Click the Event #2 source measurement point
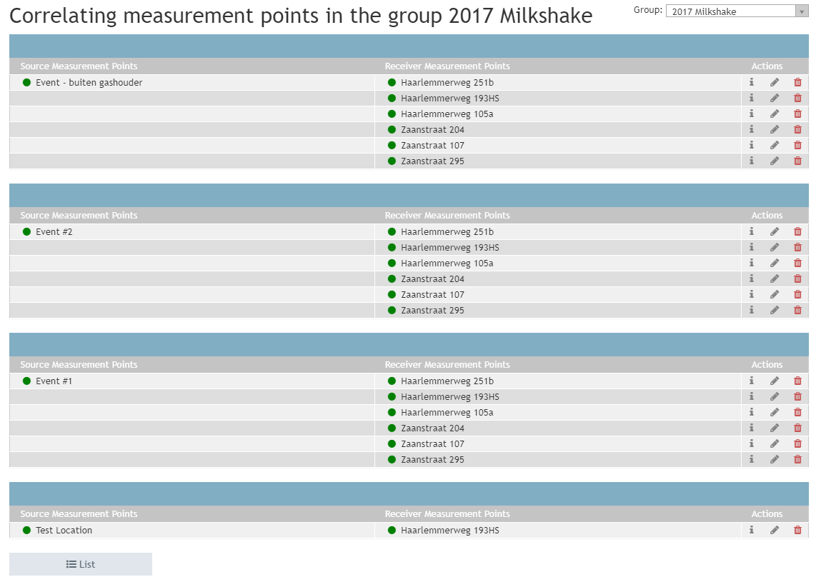The height and width of the screenshot is (582, 816). (x=54, y=232)
